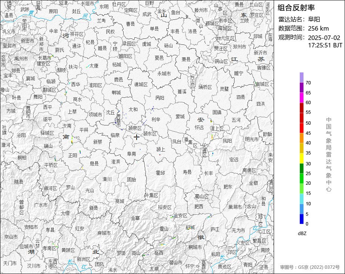This screenshot has width=345, height=274.
Task: Click the 桐城市 label
Action: click(195, 247)
